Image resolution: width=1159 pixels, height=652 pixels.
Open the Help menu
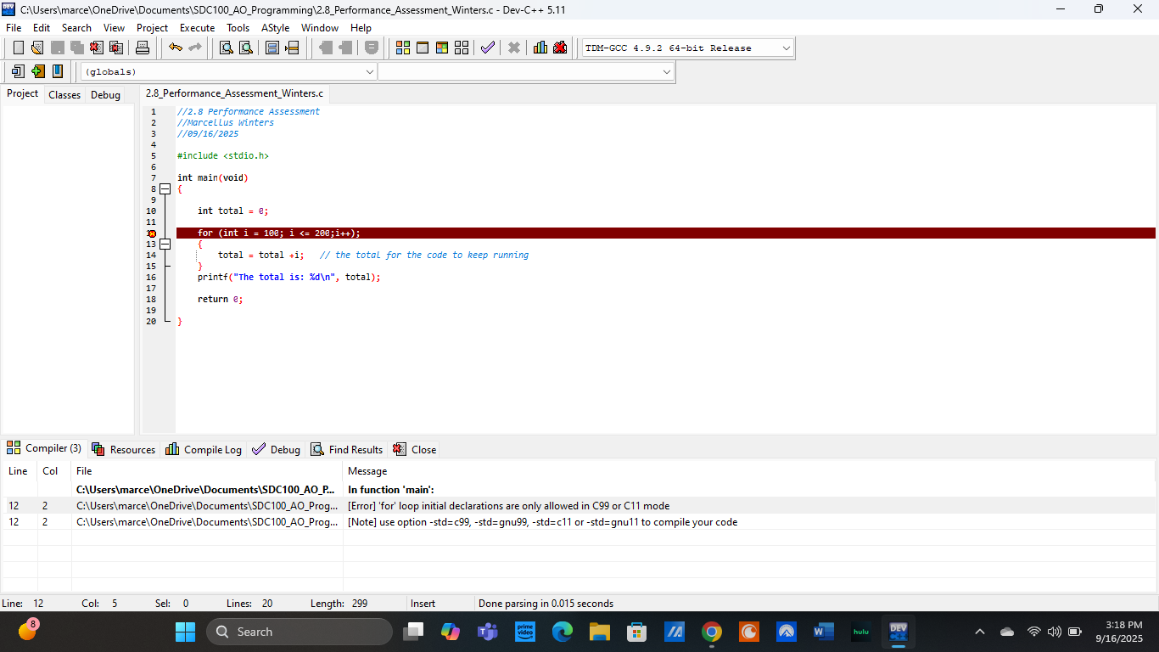[x=361, y=28]
